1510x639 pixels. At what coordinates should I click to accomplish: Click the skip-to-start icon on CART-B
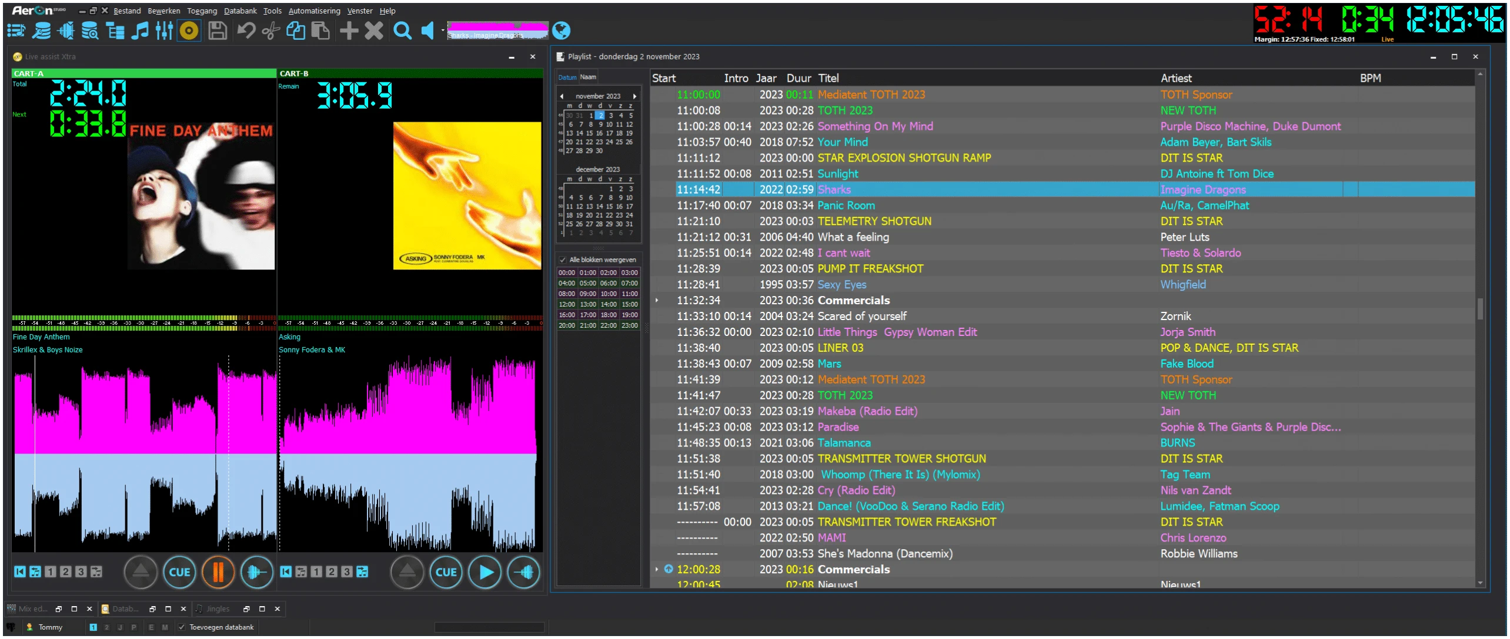[286, 571]
